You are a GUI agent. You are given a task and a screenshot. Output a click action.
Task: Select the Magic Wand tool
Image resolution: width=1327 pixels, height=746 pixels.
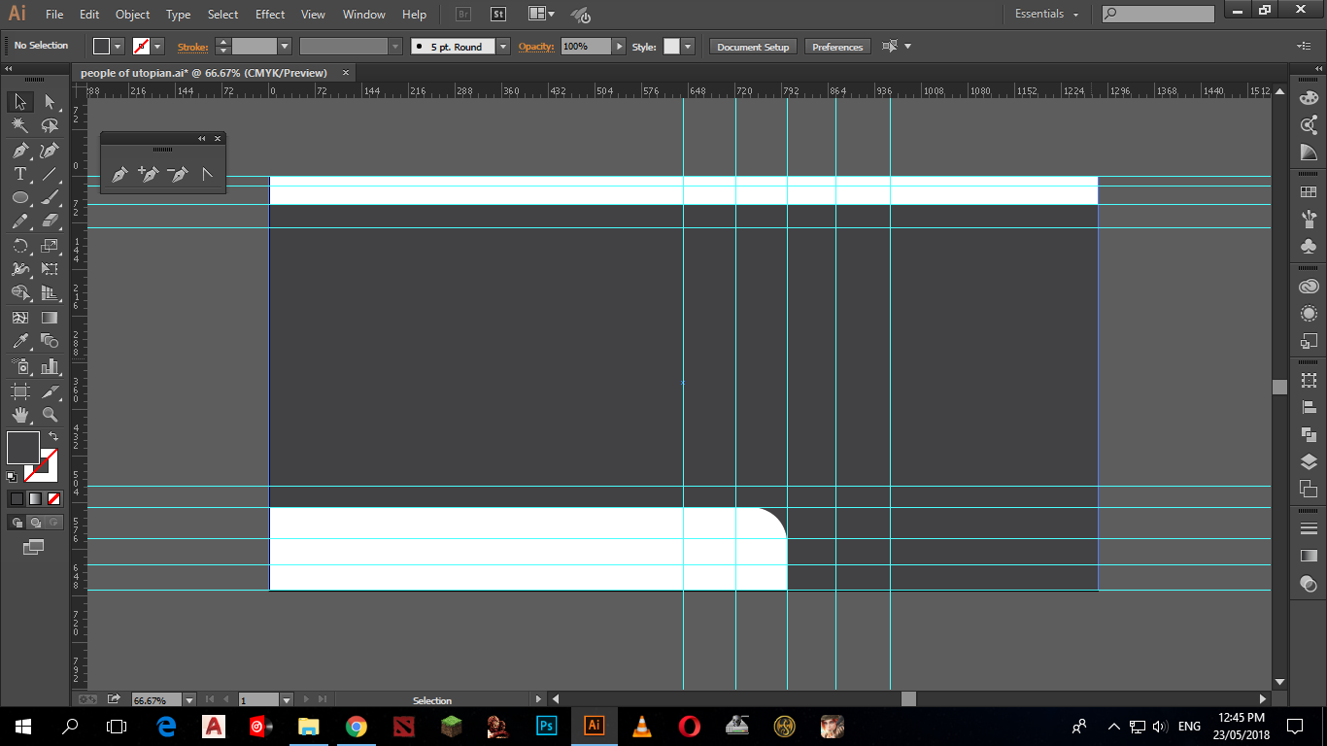19,126
